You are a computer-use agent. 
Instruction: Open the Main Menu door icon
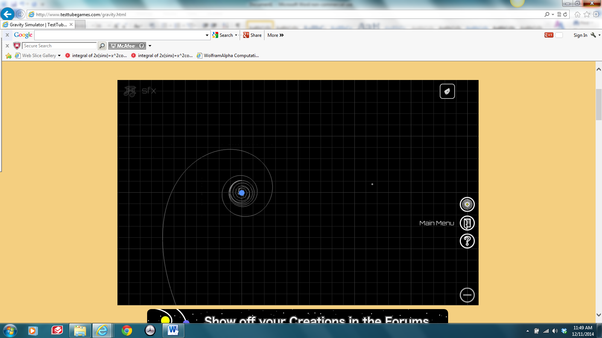point(467,223)
